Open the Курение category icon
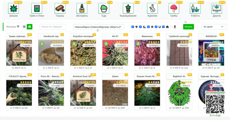 point(152,9)
